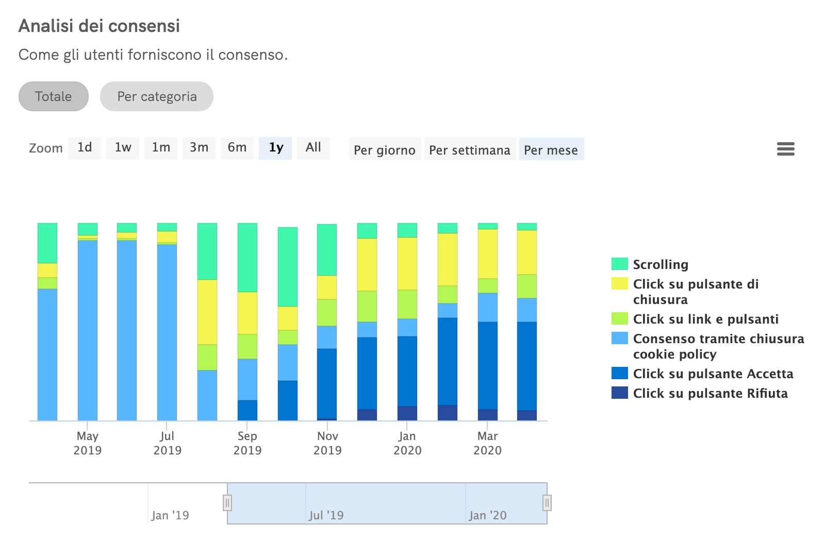Switch grouping to "Per giorno"

[385, 150]
